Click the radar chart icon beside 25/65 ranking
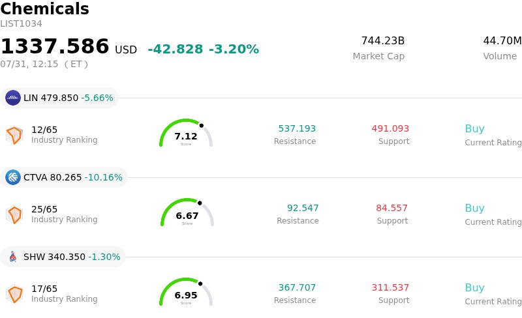The width and height of the screenshot is (522, 318). click(x=14, y=214)
